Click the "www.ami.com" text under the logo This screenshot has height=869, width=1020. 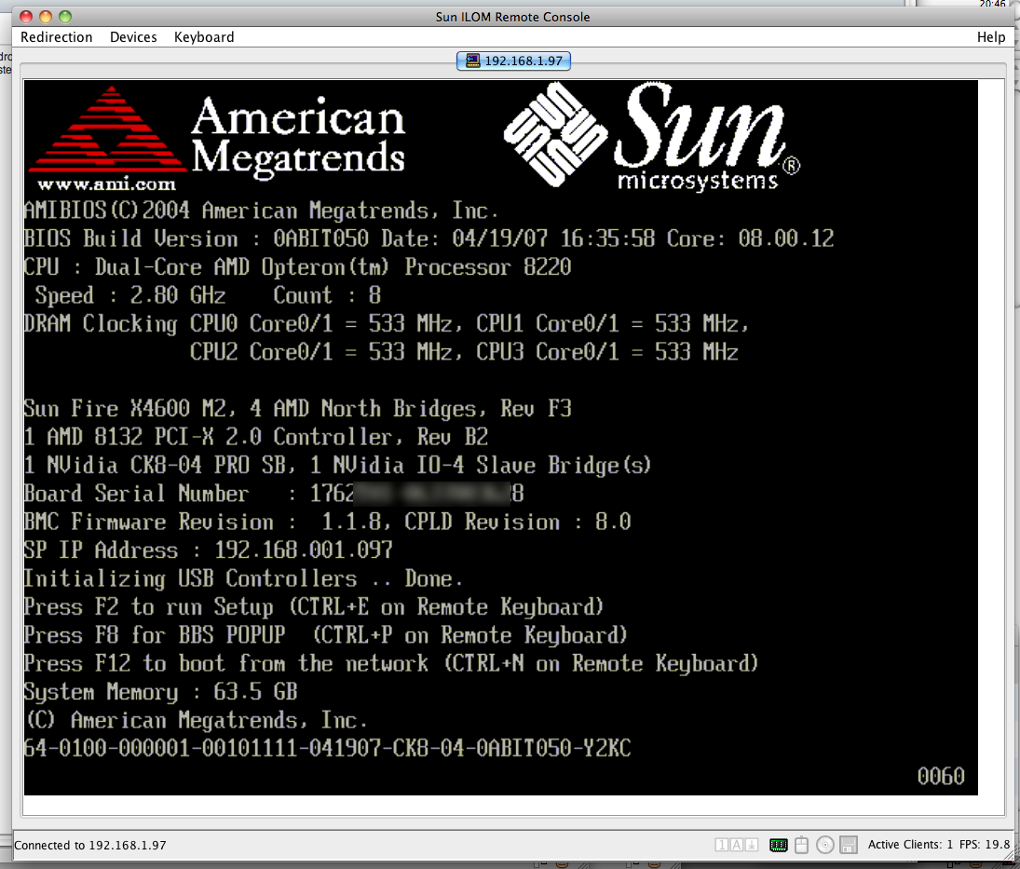(107, 184)
